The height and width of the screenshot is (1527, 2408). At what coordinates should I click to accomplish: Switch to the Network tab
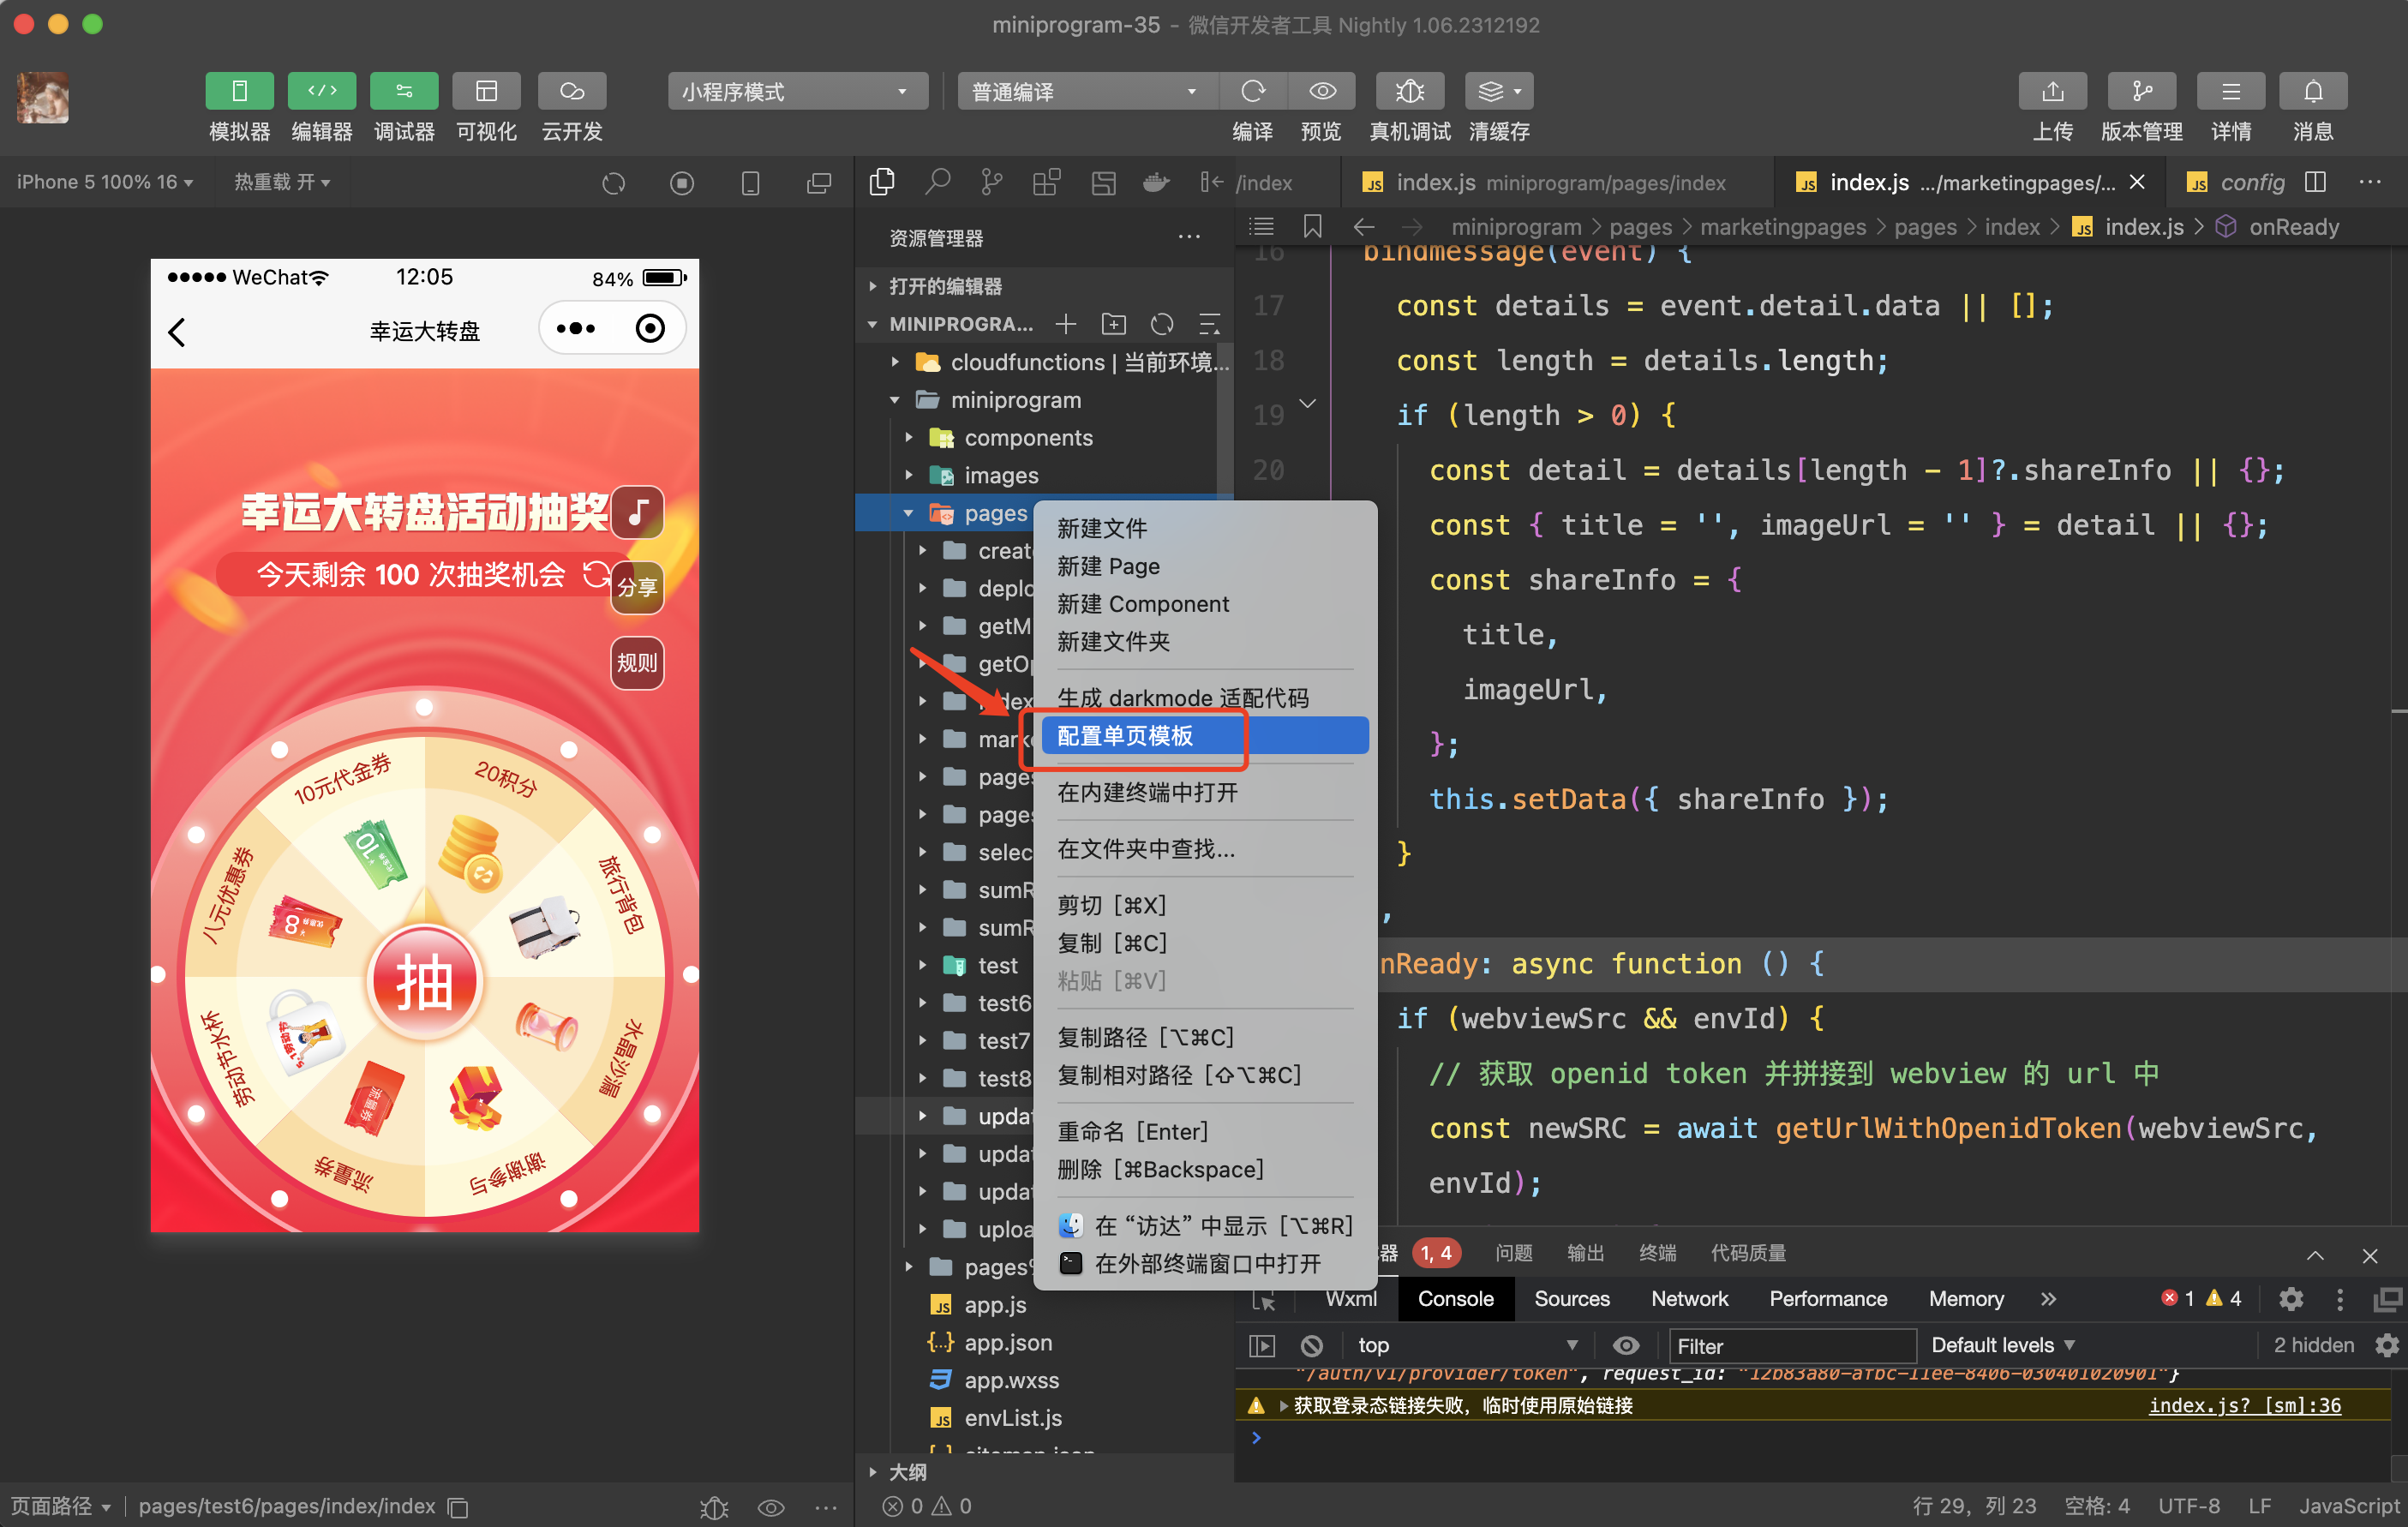1688,1298
